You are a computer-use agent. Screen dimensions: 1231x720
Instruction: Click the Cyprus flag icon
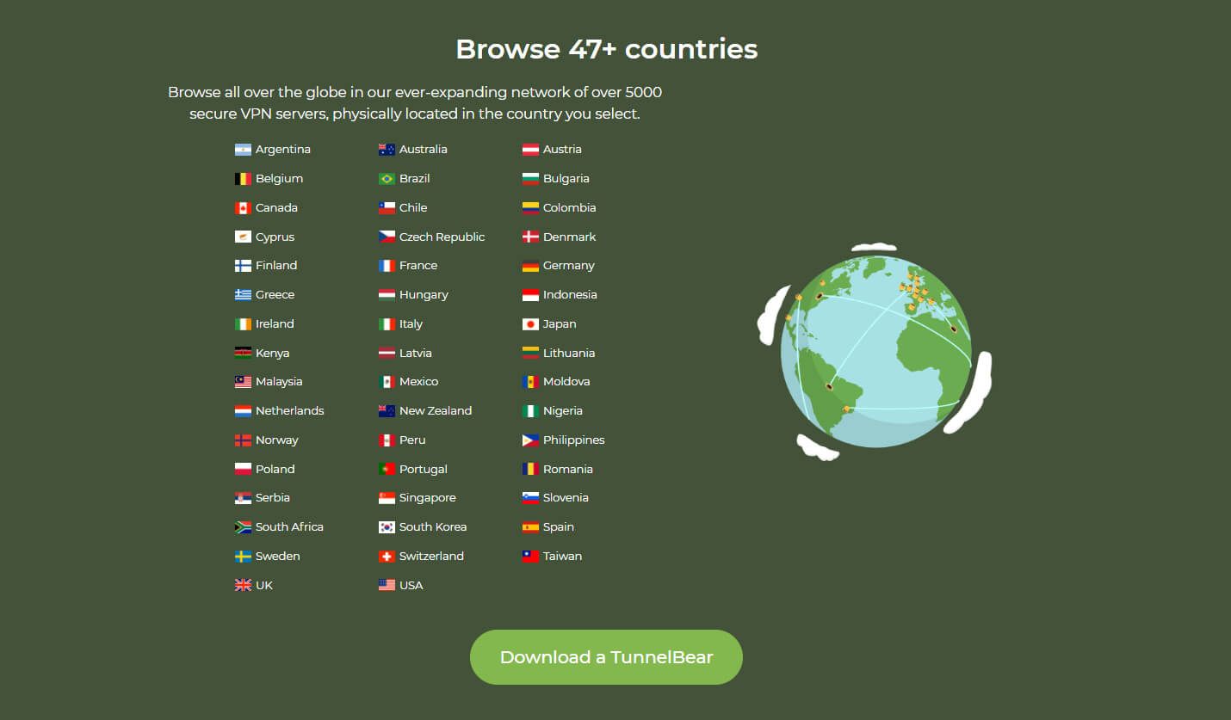click(243, 237)
